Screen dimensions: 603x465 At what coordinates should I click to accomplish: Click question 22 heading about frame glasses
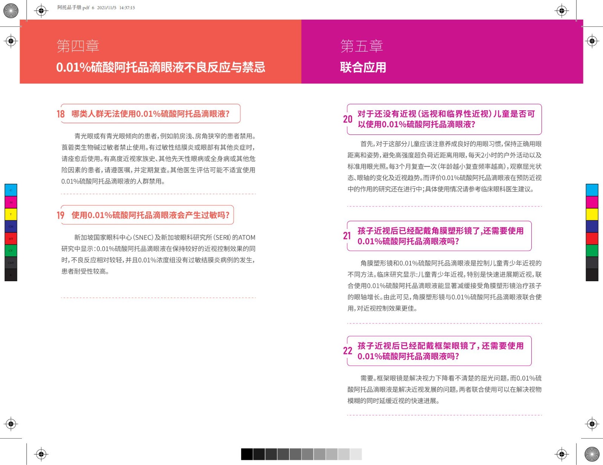440,351
